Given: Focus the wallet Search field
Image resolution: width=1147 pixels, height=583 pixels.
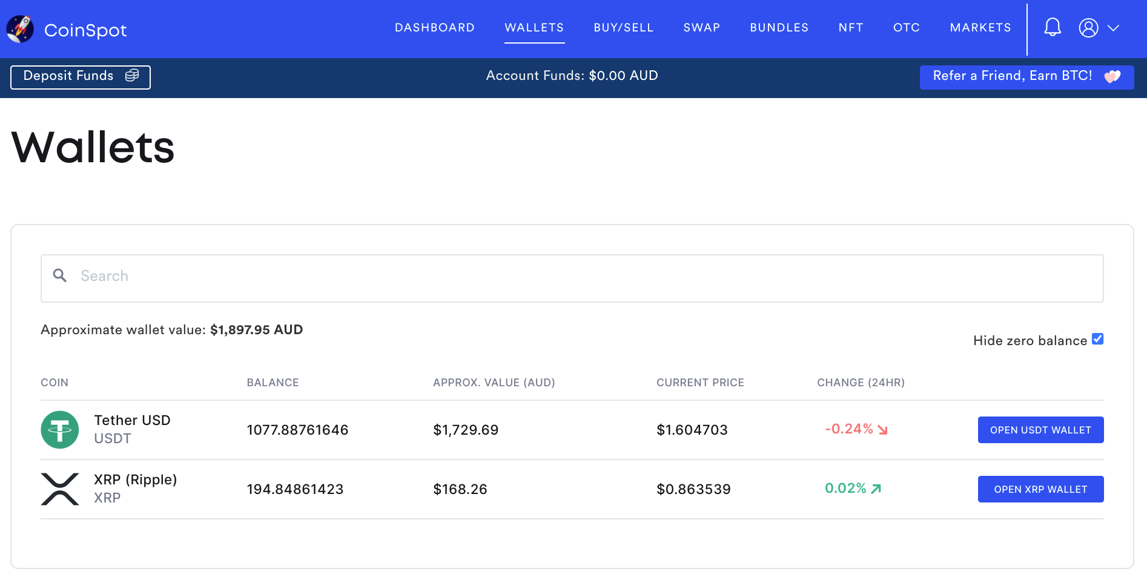Looking at the screenshot, I should click(x=572, y=278).
